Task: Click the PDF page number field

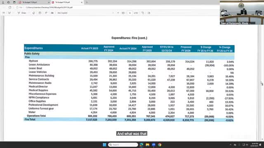Action: click(x=130, y=13)
